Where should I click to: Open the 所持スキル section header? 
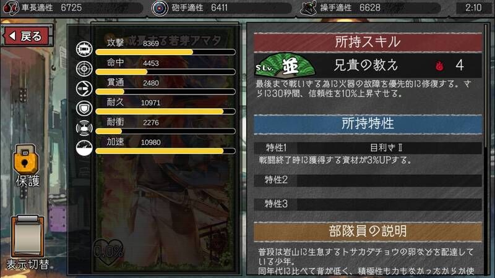(x=368, y=42)
